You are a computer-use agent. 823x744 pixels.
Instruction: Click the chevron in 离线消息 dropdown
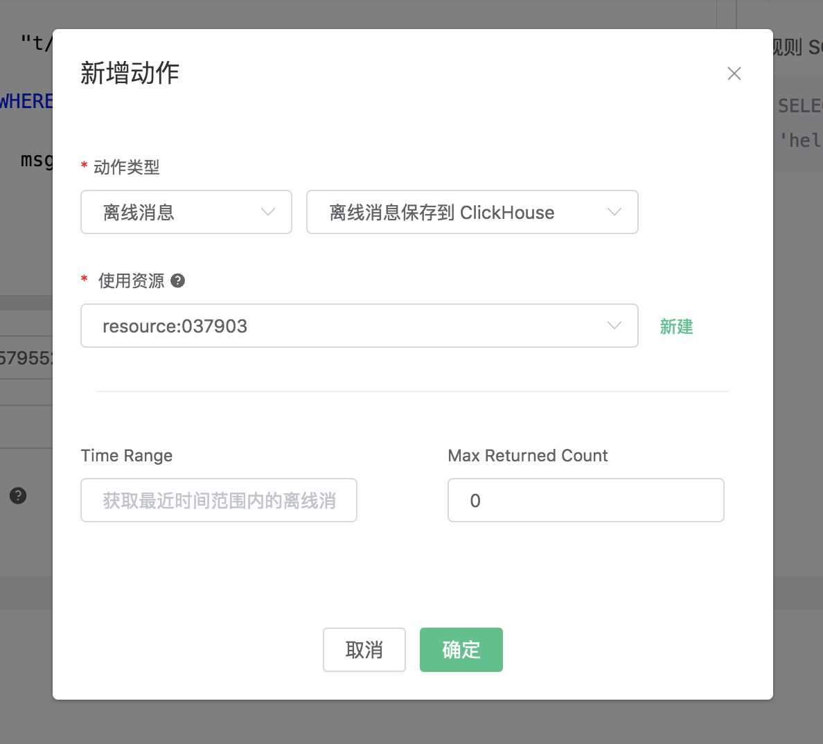point(268,212)
